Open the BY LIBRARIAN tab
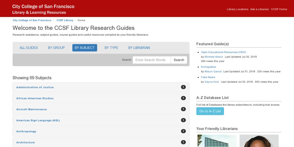 pyautogui.click(x=139, y=48)
